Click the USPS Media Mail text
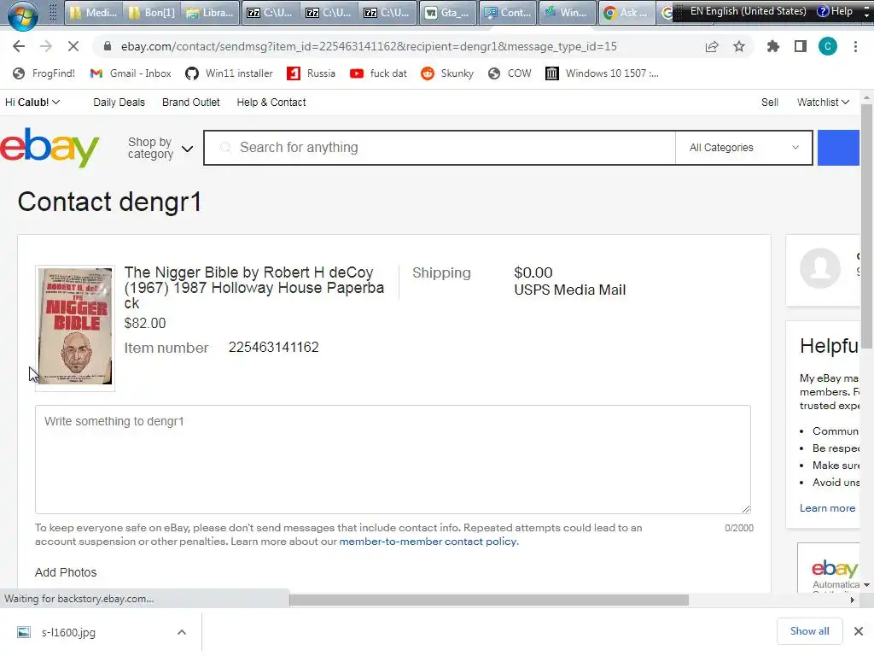The width and height of the screenshot is (874, 656). (569, 290)
